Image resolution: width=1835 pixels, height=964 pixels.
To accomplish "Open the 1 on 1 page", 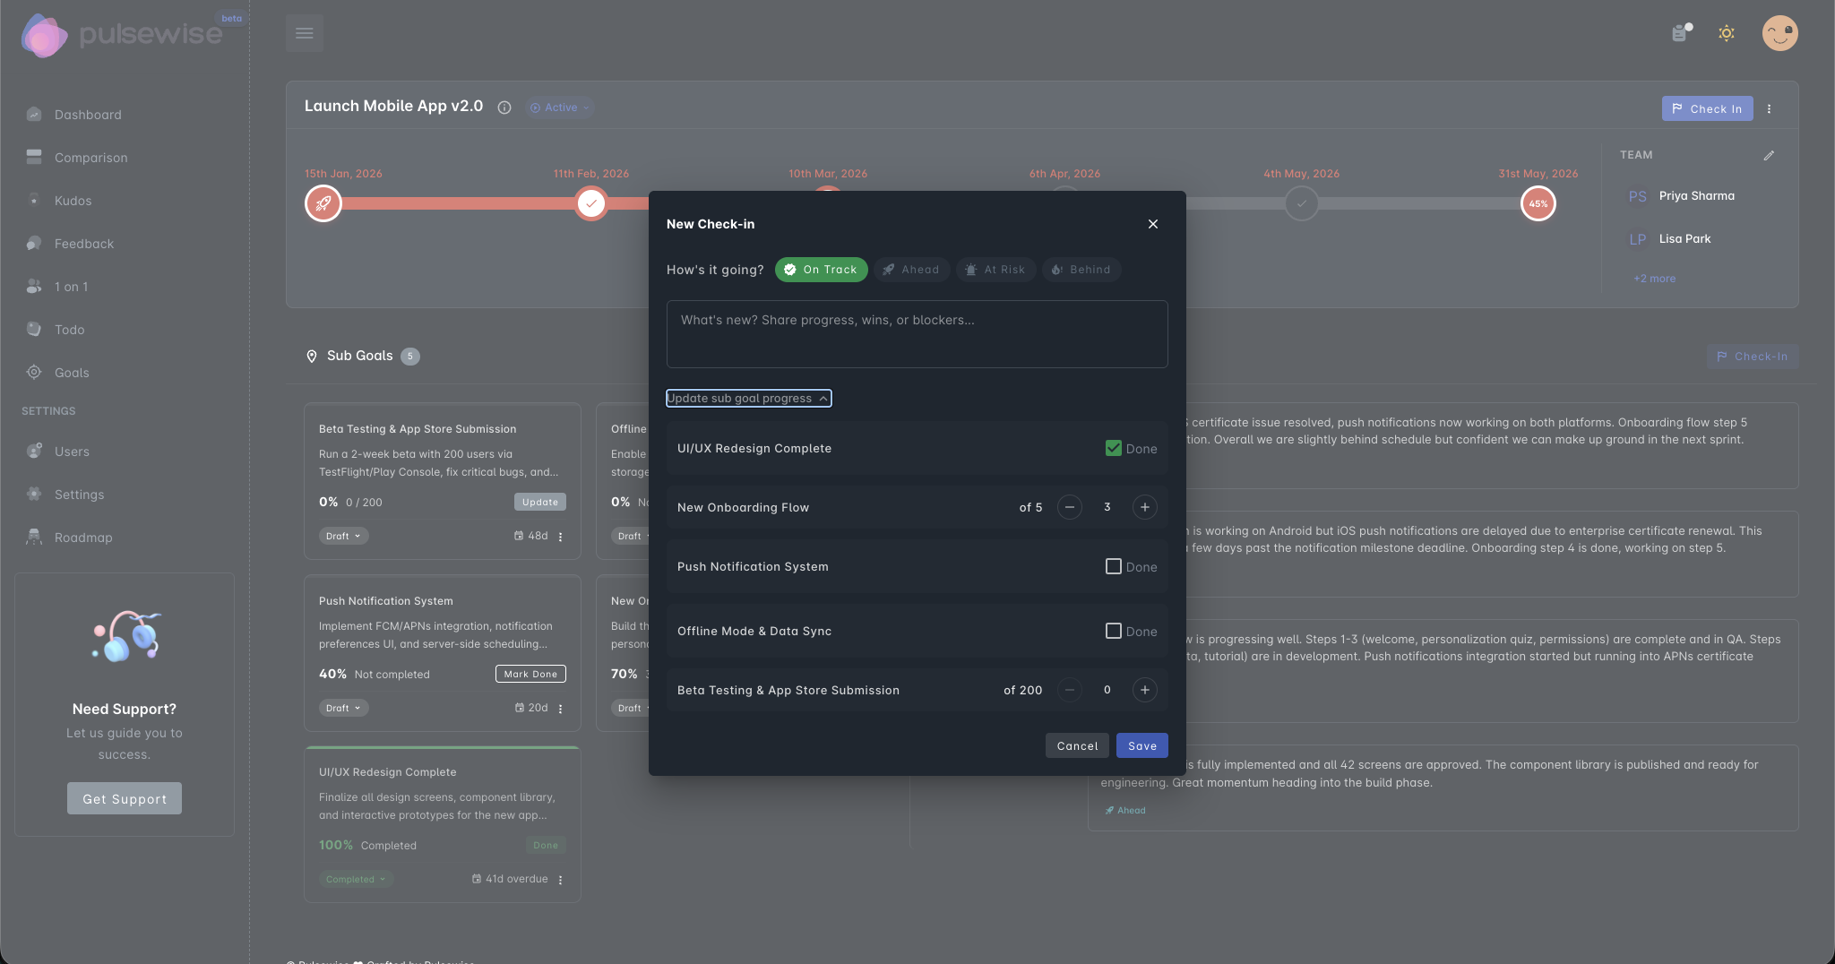I will pos(71,286).
